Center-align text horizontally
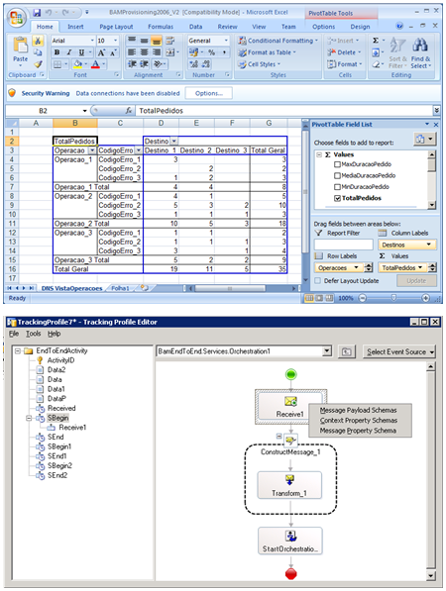The image size is (446, 591). pos(144,52)
